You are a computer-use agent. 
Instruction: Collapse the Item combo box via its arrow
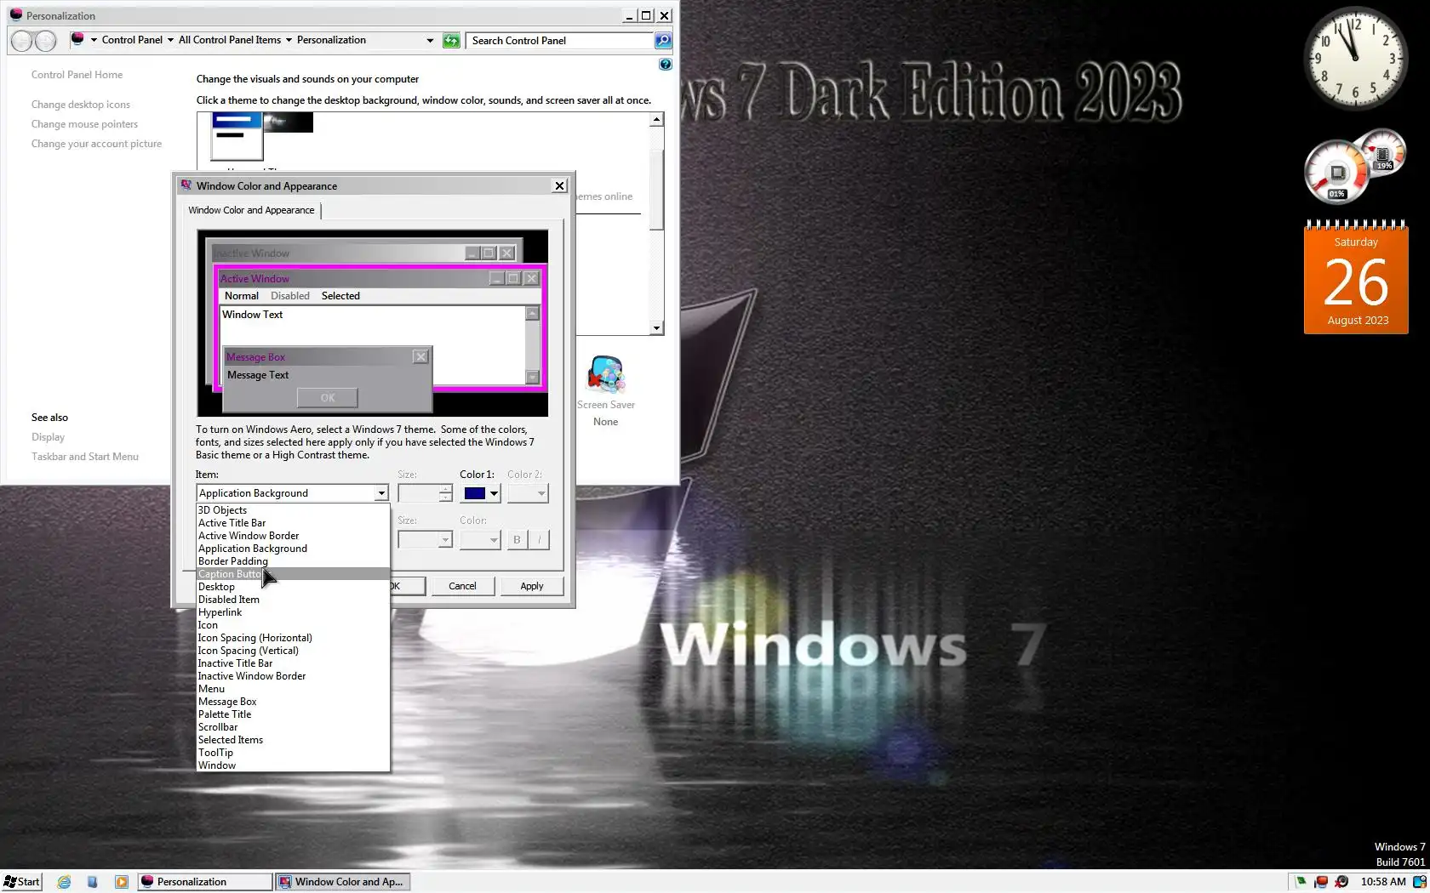[x=381, y=493]
